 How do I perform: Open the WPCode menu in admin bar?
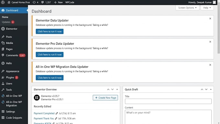tap(70, 2)
